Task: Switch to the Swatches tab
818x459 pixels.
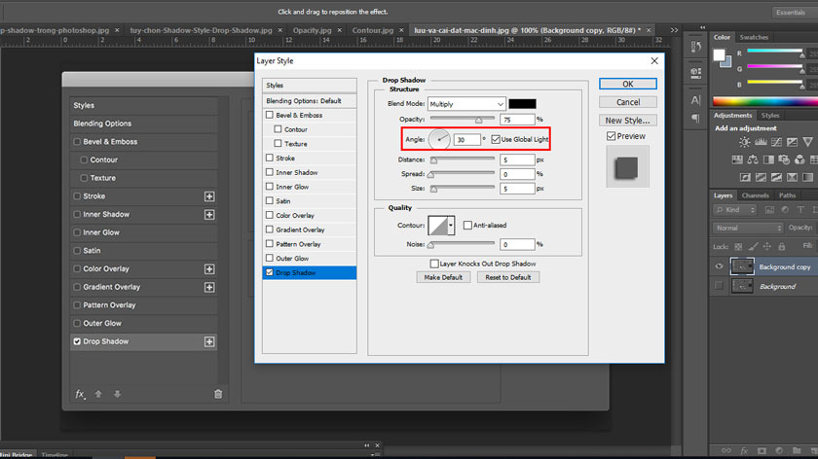Action: 754,37
